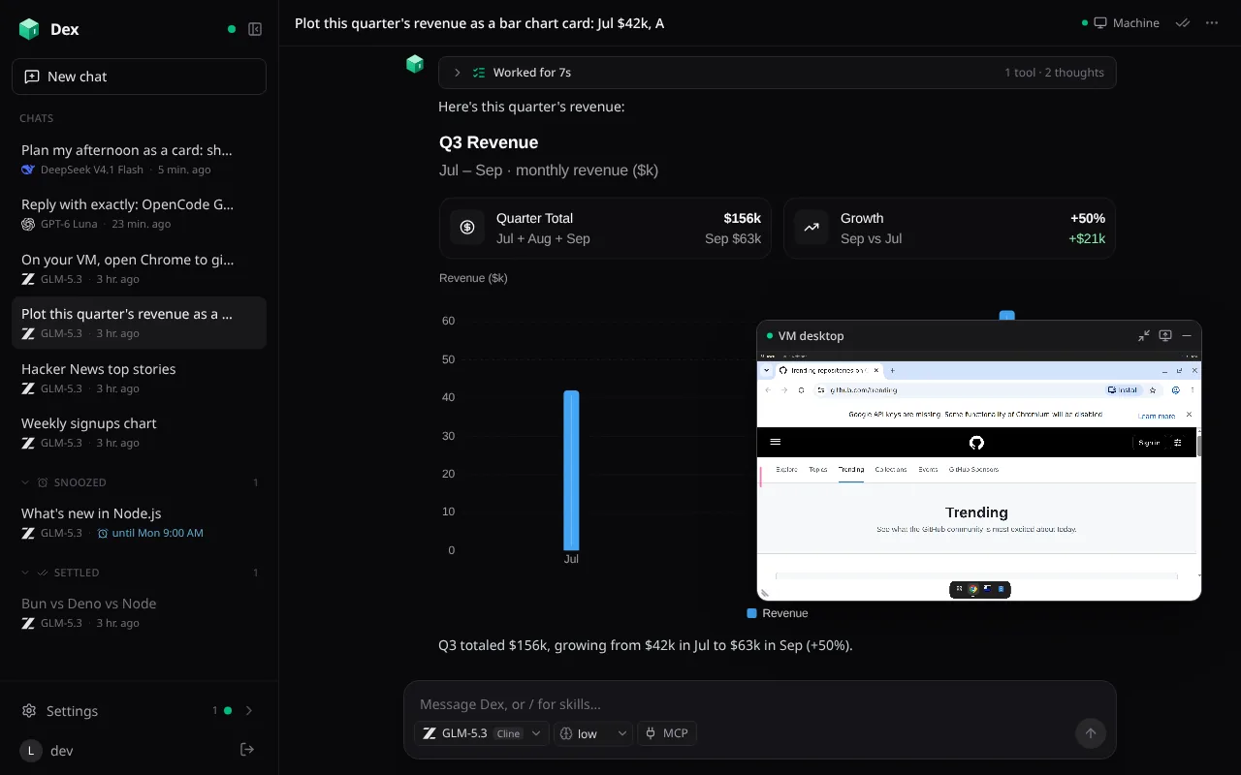
Task: Click the double-check settle icon in header
Action: click(1183, 23)
